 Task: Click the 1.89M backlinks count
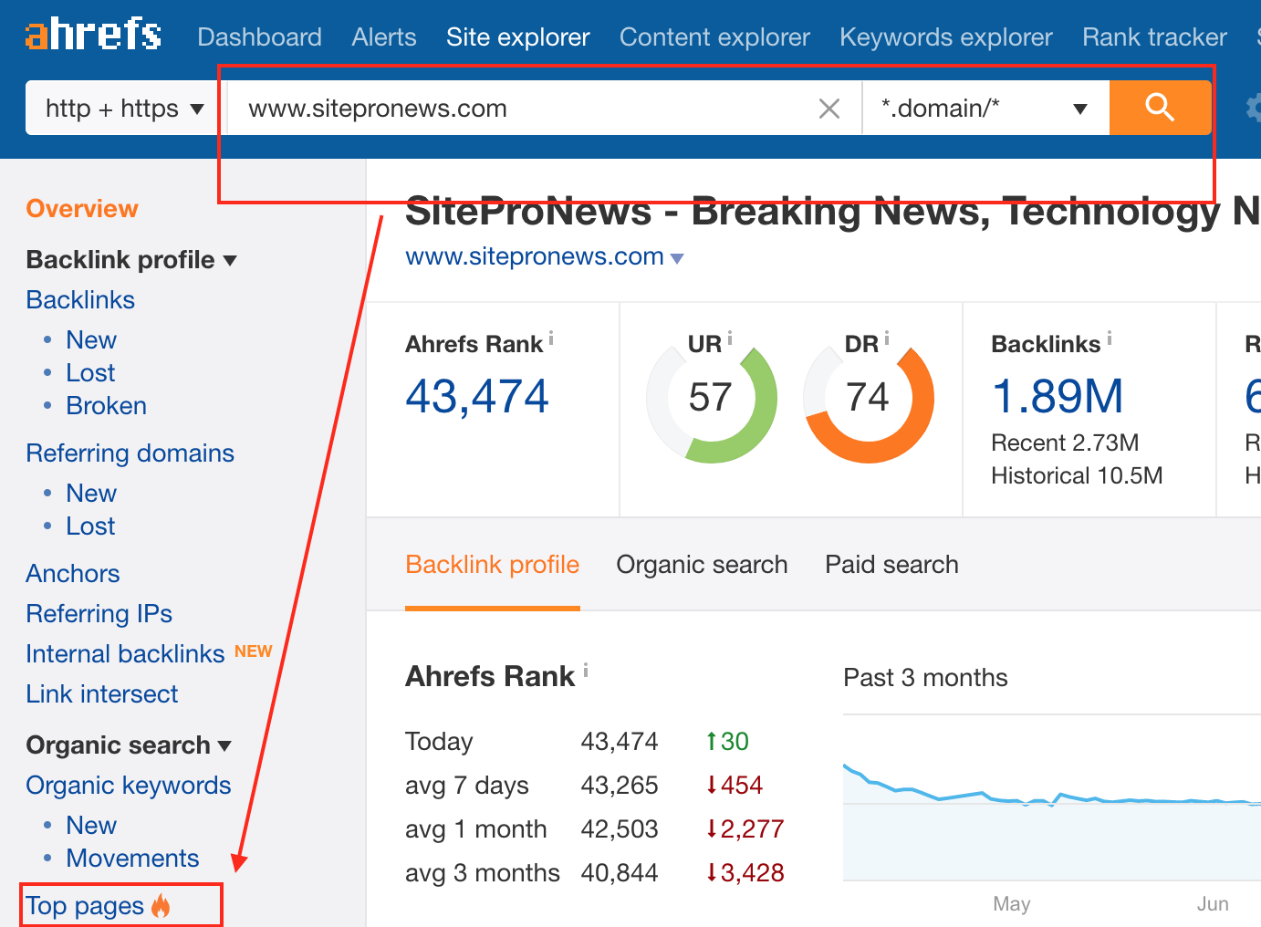coord(1058,397)
